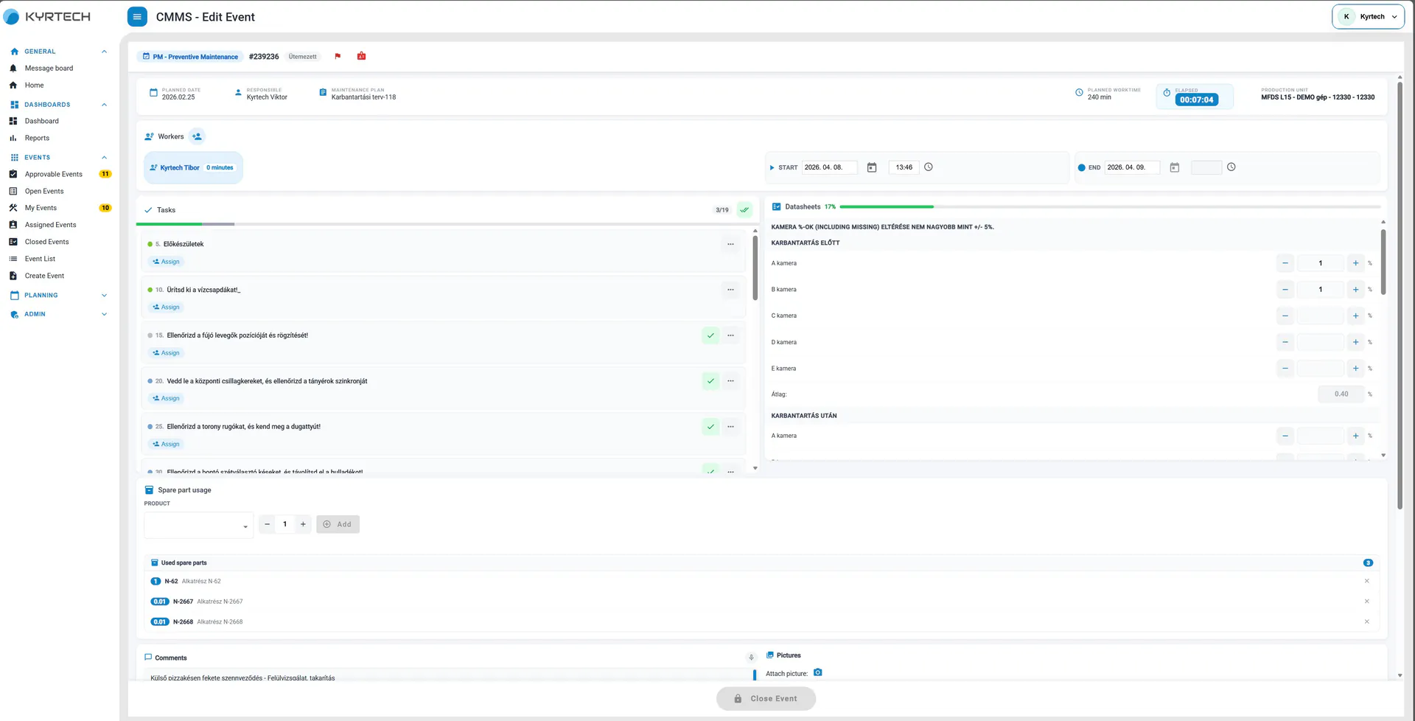Open the END date calendar picker
The image size is (1415, 721).
(1175, 167)
